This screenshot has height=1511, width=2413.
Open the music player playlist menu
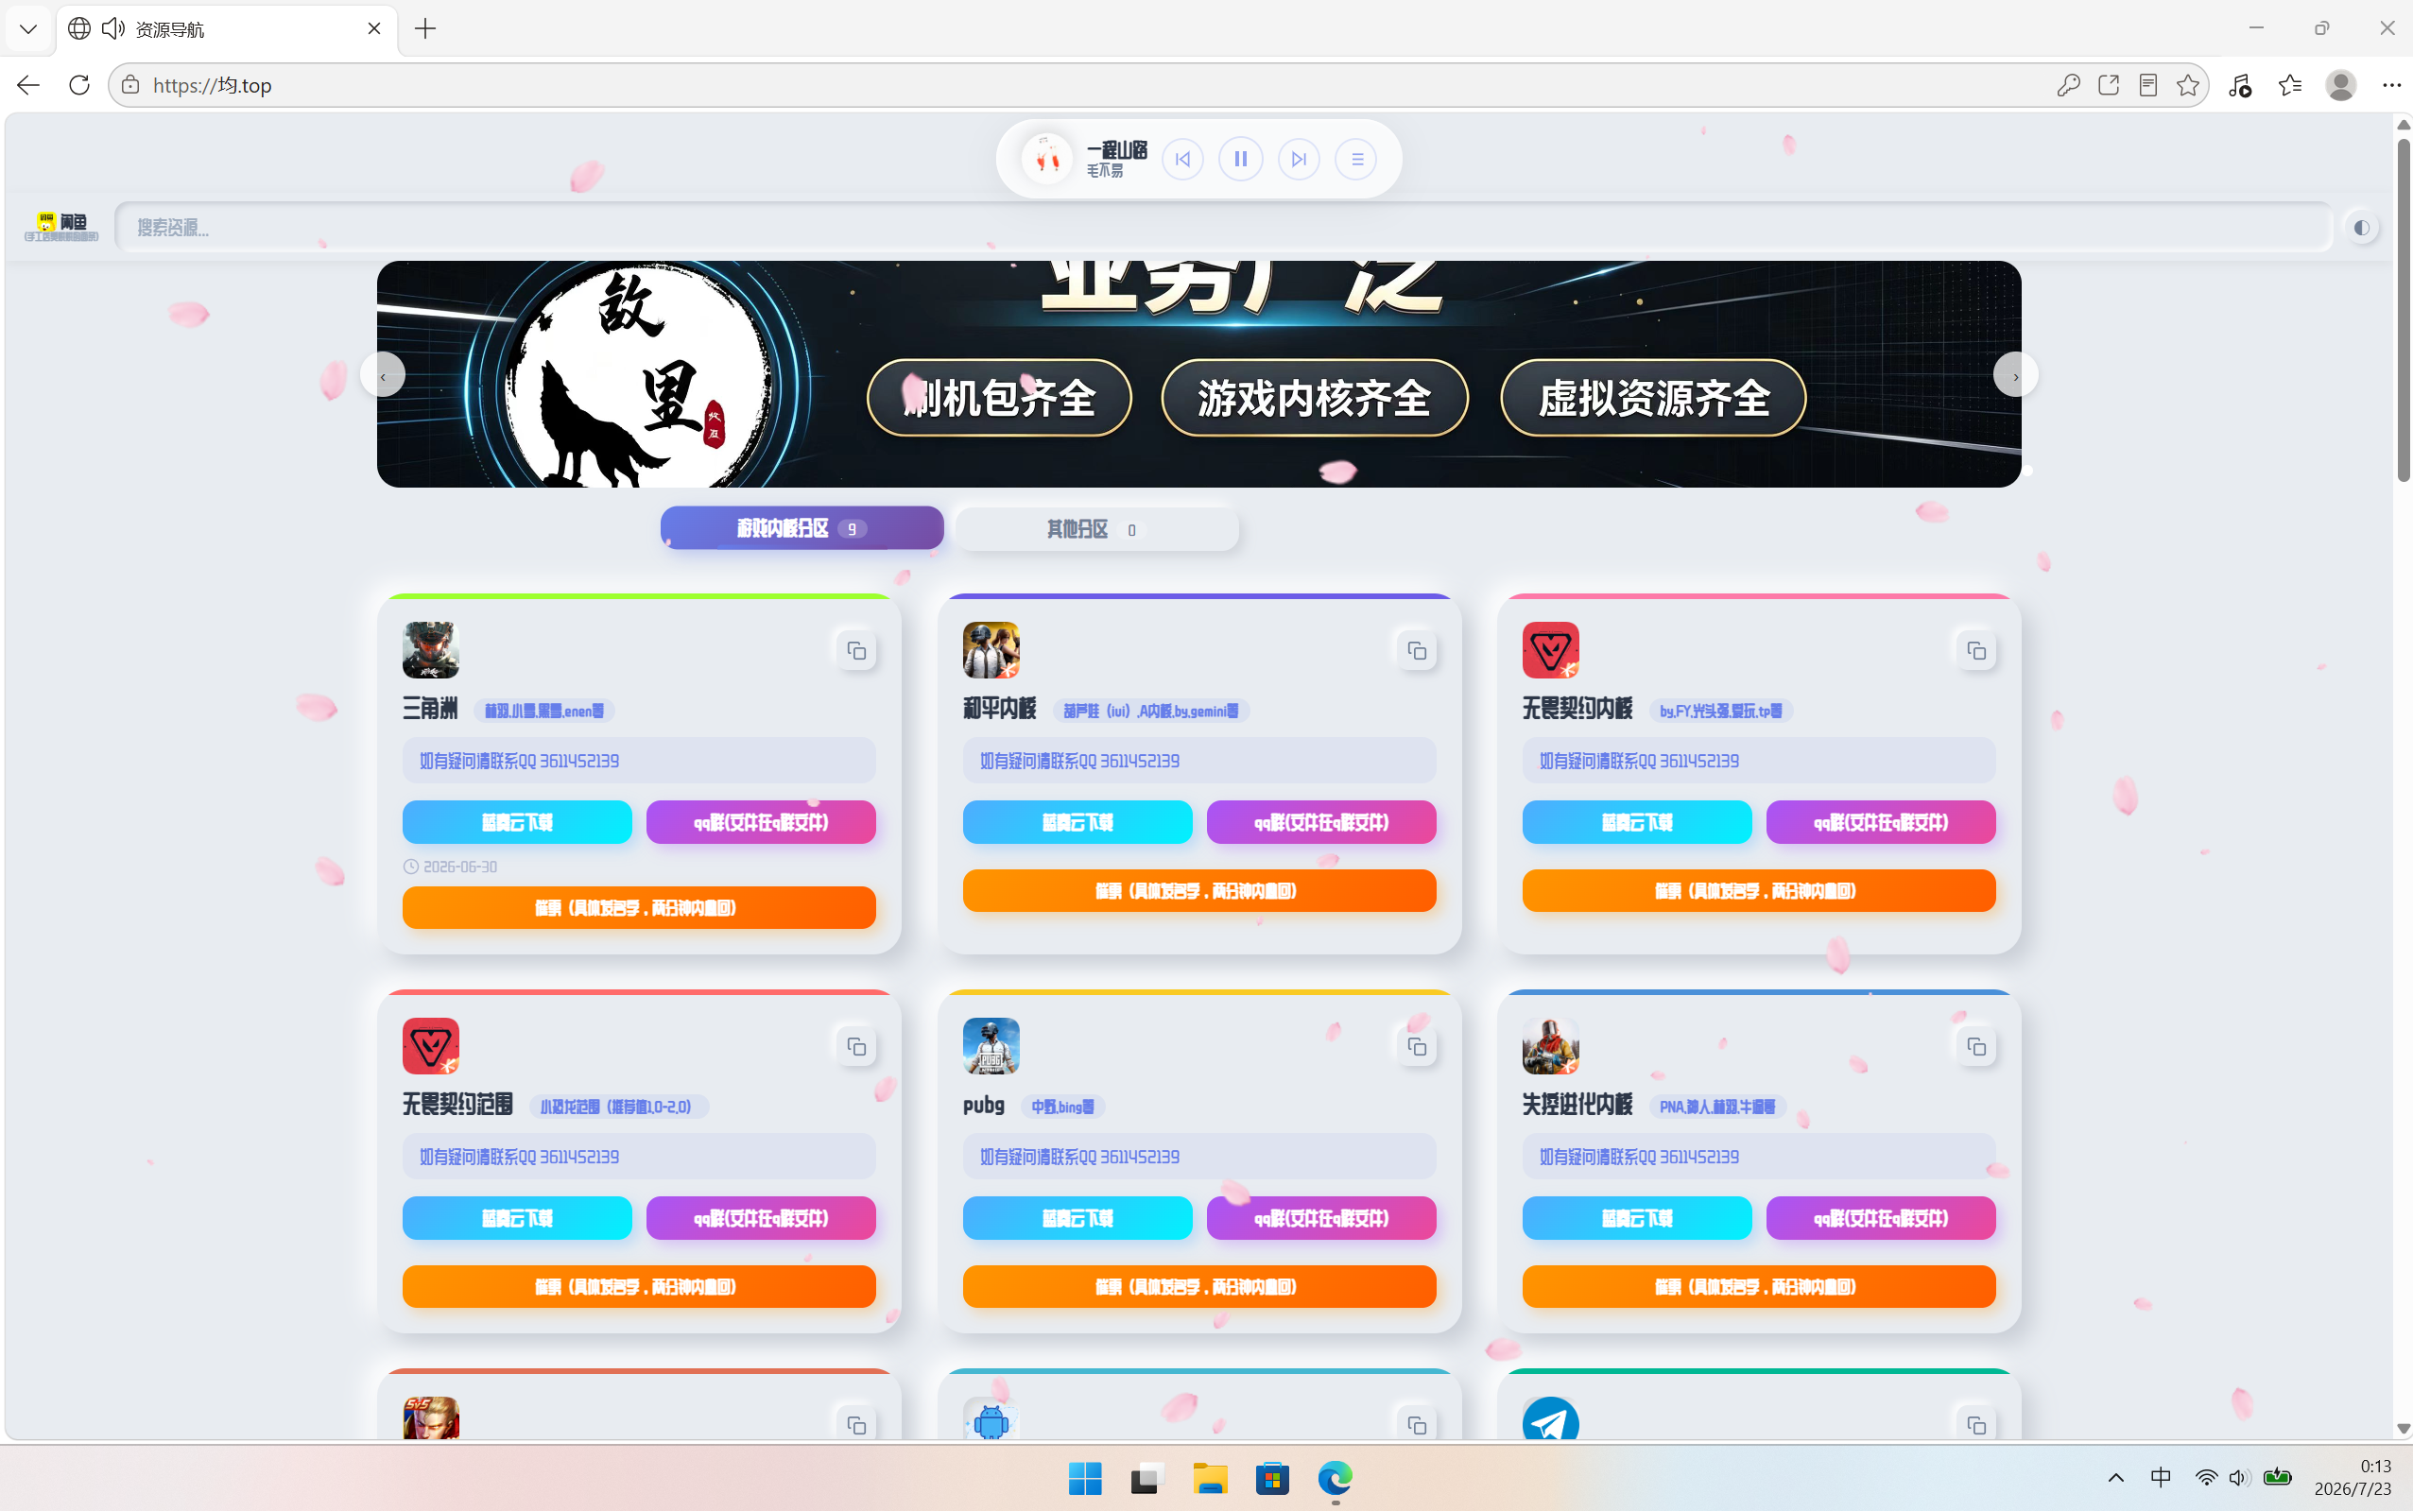[1356, 159]
